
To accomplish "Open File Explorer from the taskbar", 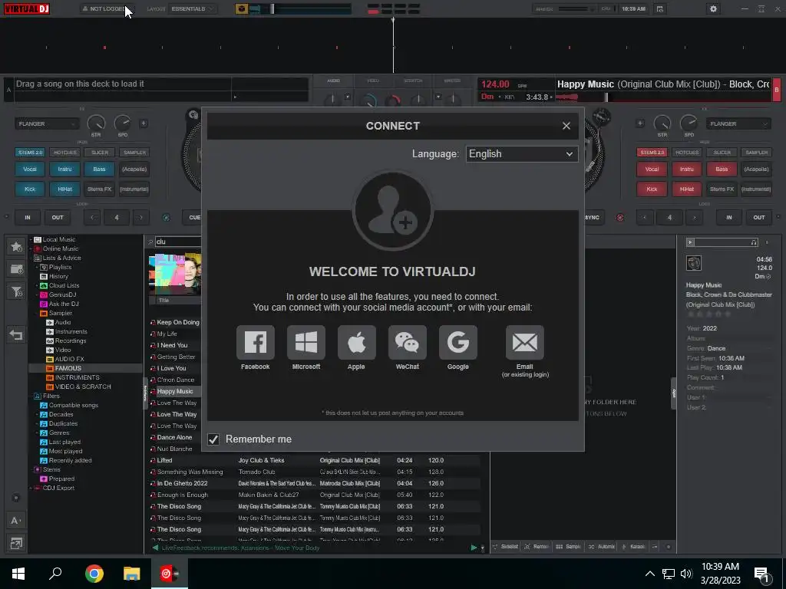I will point(132,574).
